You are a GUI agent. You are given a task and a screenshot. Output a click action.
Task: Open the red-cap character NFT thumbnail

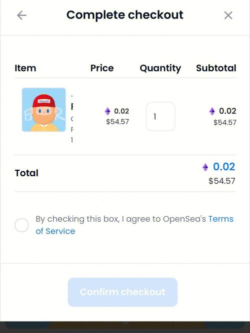(44, 110)
